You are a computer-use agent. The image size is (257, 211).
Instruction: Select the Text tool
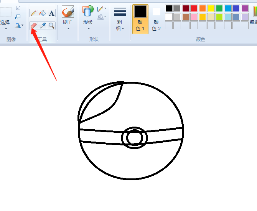coord(51,13)
